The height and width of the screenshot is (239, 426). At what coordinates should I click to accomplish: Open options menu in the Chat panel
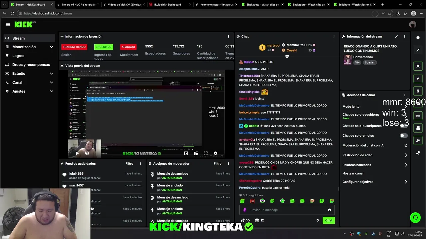pyautogui.click(x=334, y=36)
